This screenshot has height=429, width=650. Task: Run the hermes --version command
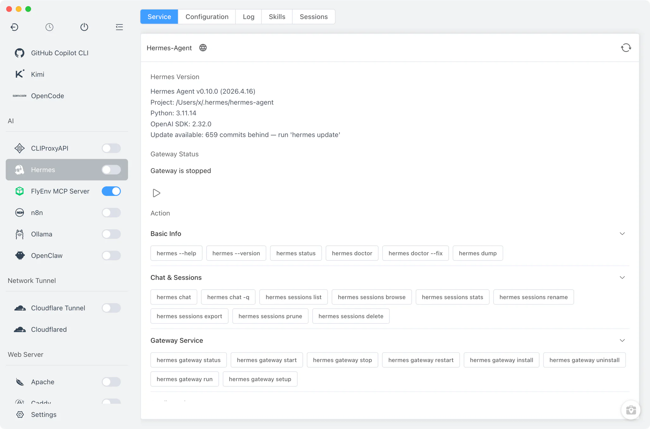(x=236, y=253)
